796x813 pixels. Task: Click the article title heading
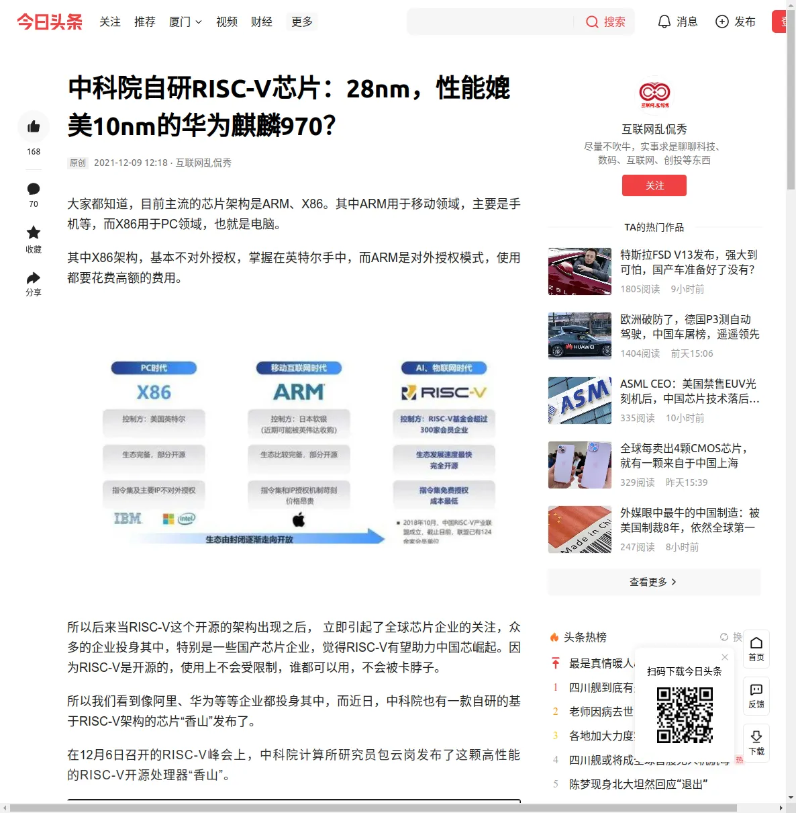click(x=289, y=107)
